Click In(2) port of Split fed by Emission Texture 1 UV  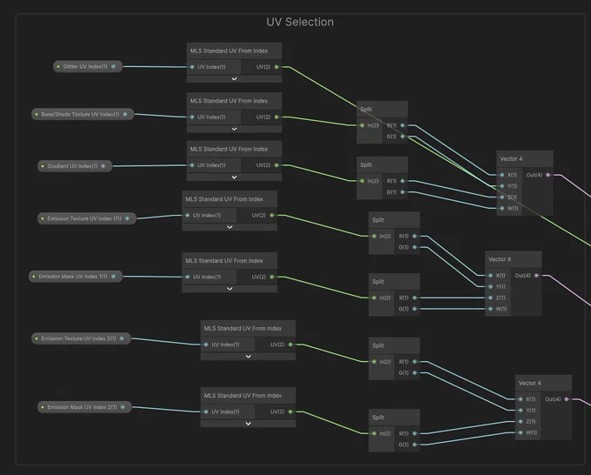375,236
